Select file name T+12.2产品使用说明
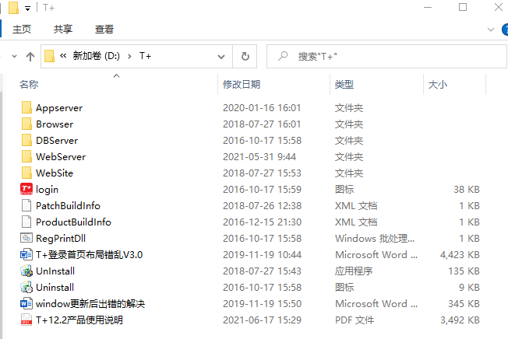The height and width of the screenshot is (339, 508). coord(79,320)
